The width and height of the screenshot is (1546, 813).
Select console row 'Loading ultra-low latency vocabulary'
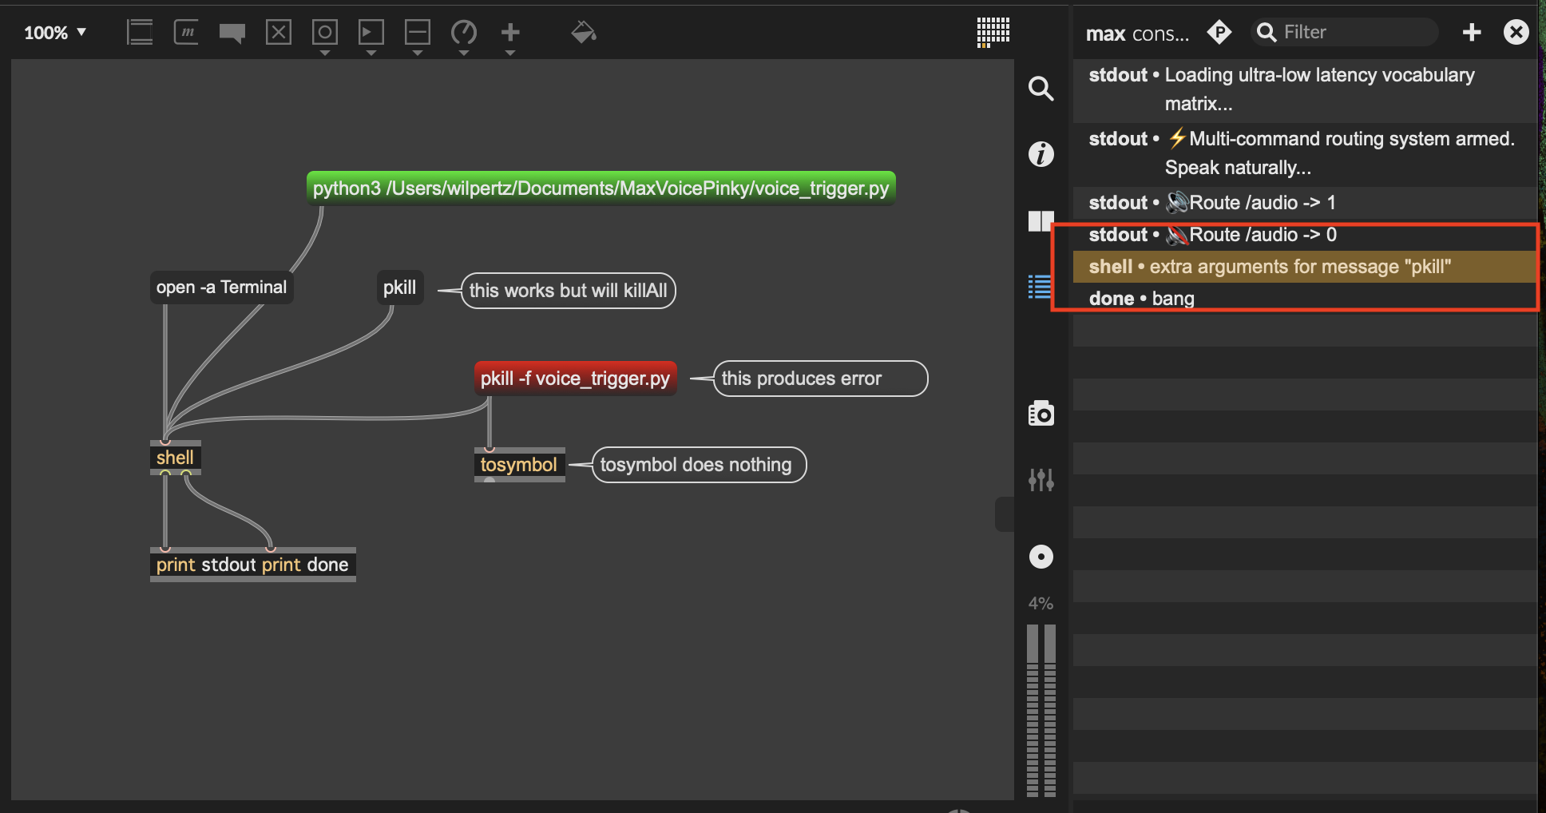(1305, 89)
